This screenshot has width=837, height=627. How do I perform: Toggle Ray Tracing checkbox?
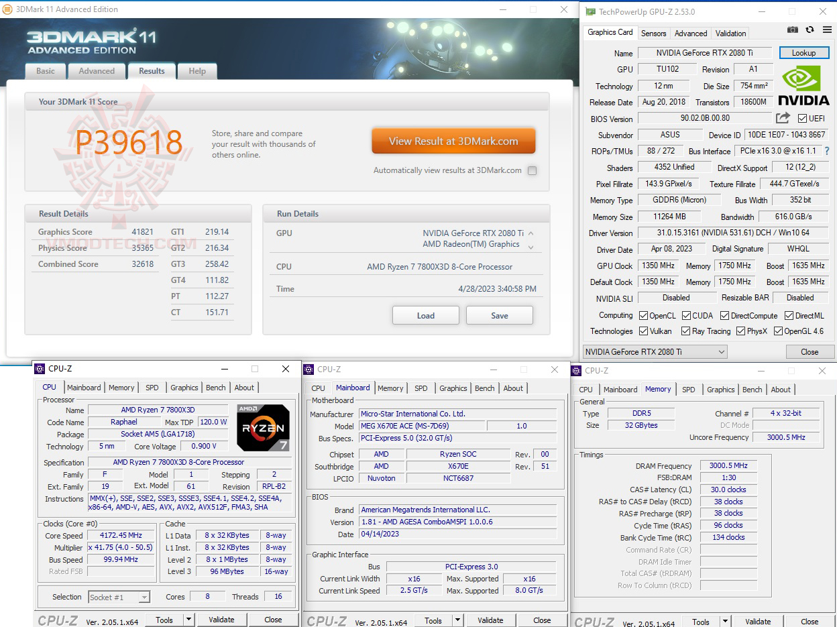tap(685, 331)
